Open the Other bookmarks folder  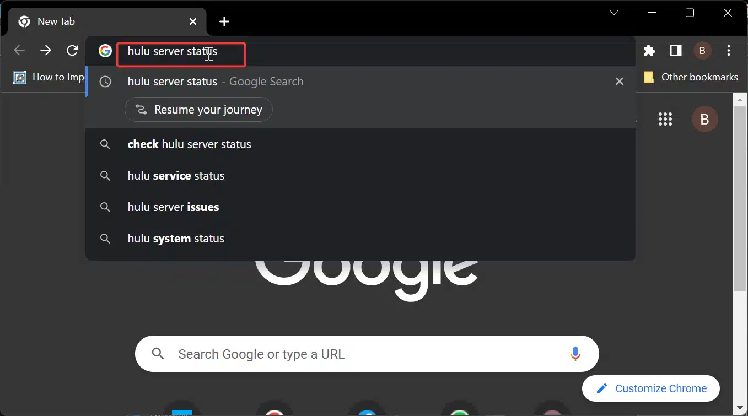tap(691, 77)
